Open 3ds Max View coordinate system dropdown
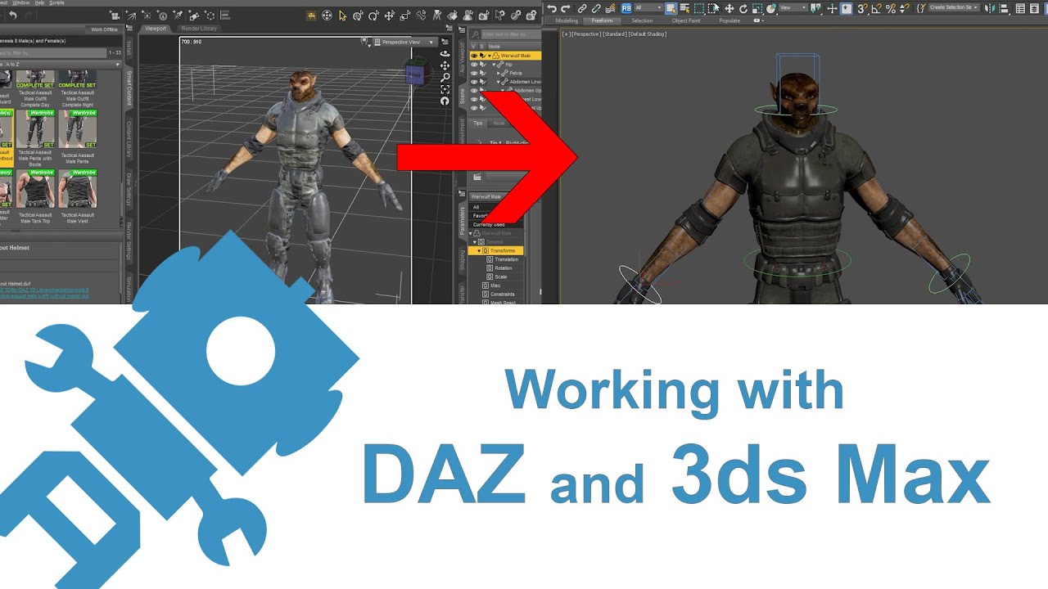 (x=794, y=8)
